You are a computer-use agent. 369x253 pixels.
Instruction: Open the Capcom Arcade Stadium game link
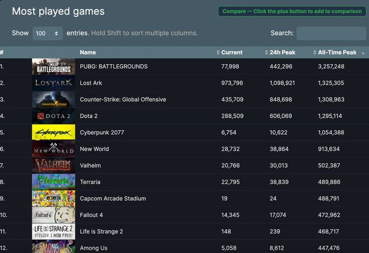coord(113,198)
